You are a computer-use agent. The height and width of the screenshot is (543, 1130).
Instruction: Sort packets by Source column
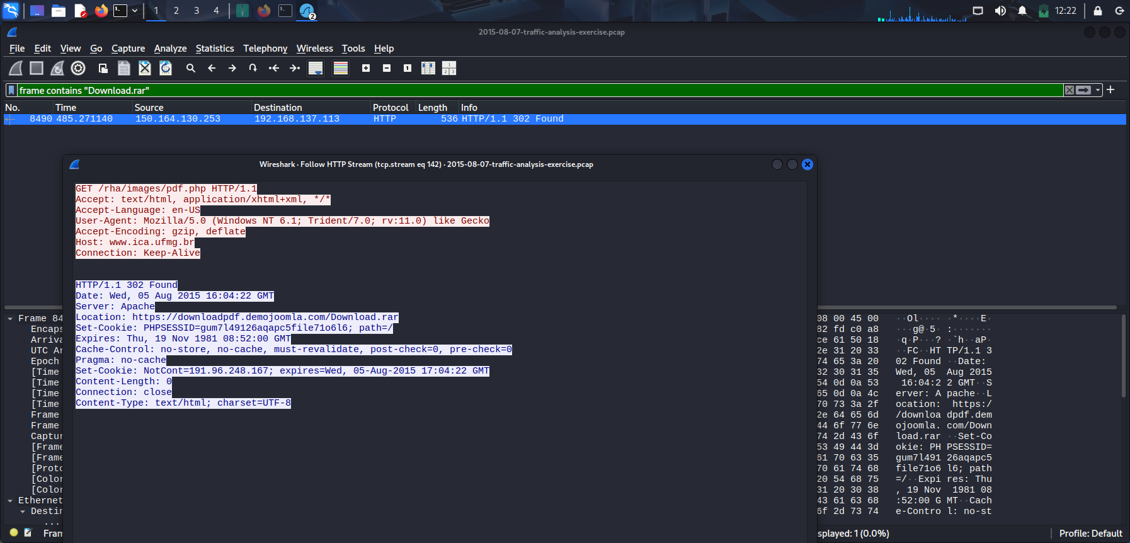click(x=192, y=108)
